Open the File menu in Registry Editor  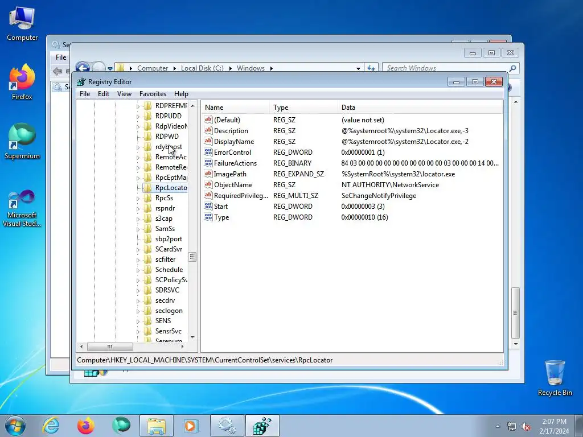pyautogui.click(x=85, y=94)
